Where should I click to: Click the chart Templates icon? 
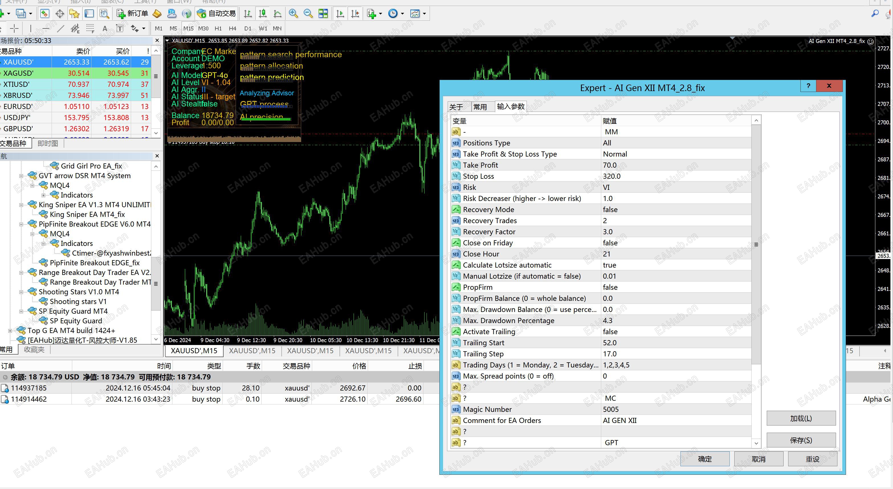click(415, 13)
